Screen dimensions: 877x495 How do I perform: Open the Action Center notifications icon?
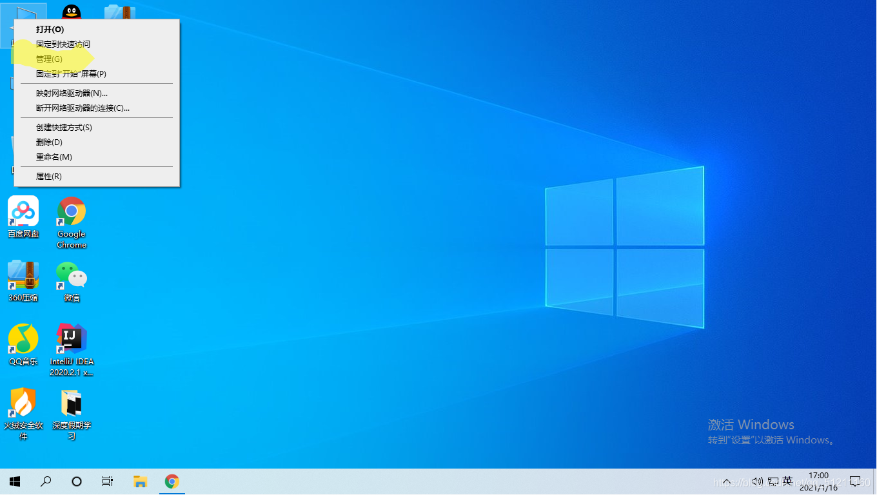click(x=855, y=481)
